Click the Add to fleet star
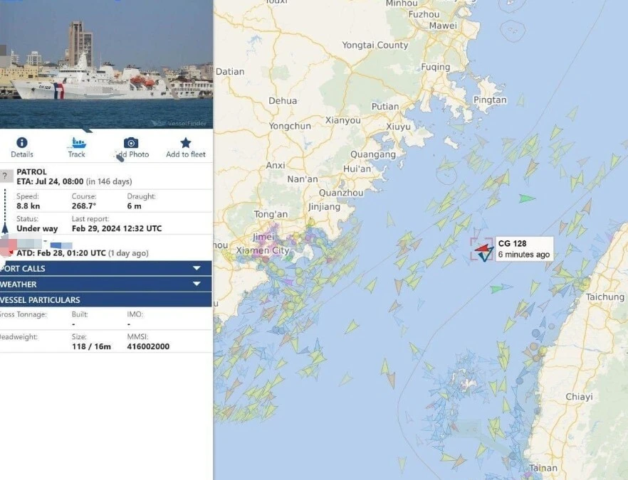Viewport: 628px width, 480px height. tap(185, 143)
